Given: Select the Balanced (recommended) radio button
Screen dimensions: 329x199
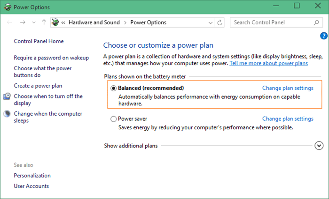Looking at the screenshot, I should [x=113, y=88].
